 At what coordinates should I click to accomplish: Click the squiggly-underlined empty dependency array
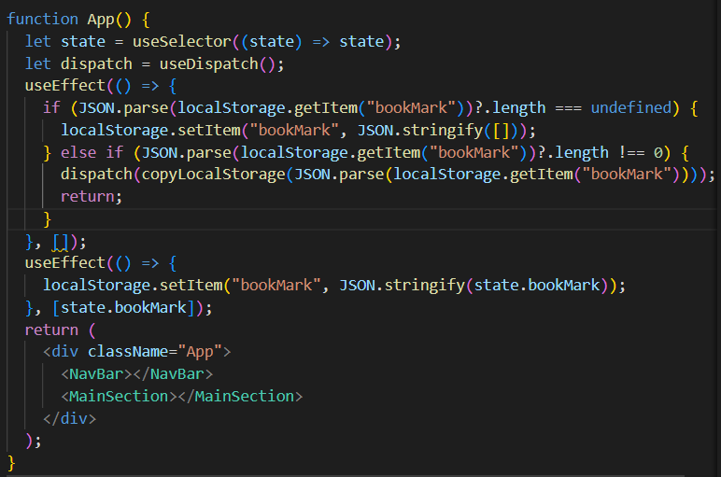pos(60,242)
